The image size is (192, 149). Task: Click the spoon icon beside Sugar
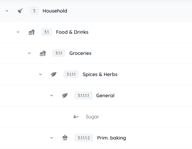point(76,117)
